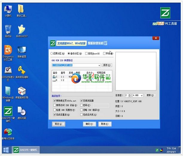Screen dimensions: 183x156
Task: Click the 保存 button
Action: click(107, 65)
